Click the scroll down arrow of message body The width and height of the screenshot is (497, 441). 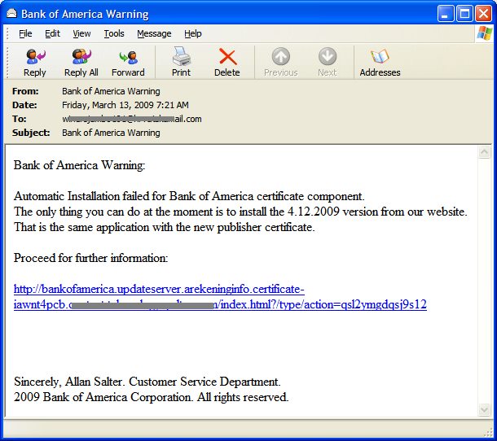point(484,409)
